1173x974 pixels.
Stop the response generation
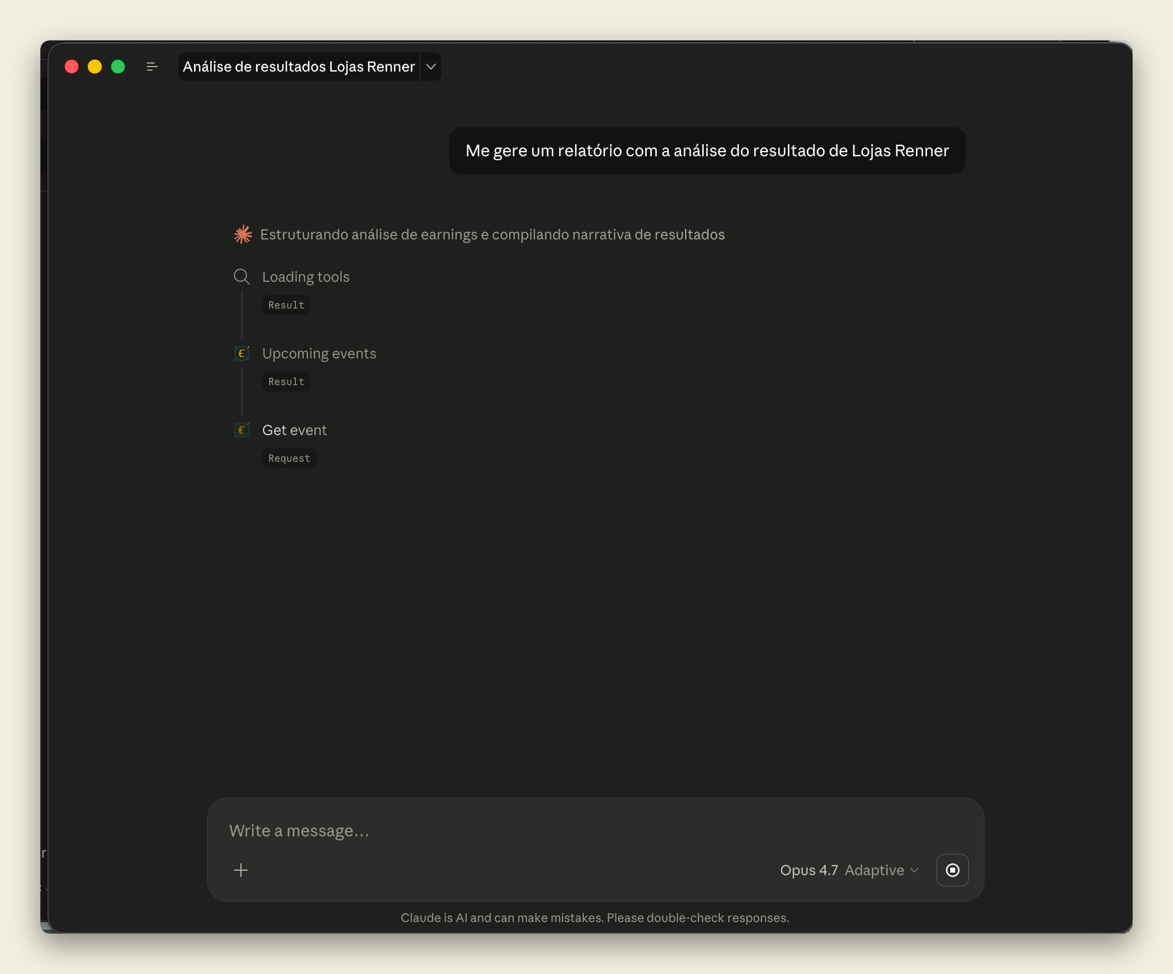[952, 870]
